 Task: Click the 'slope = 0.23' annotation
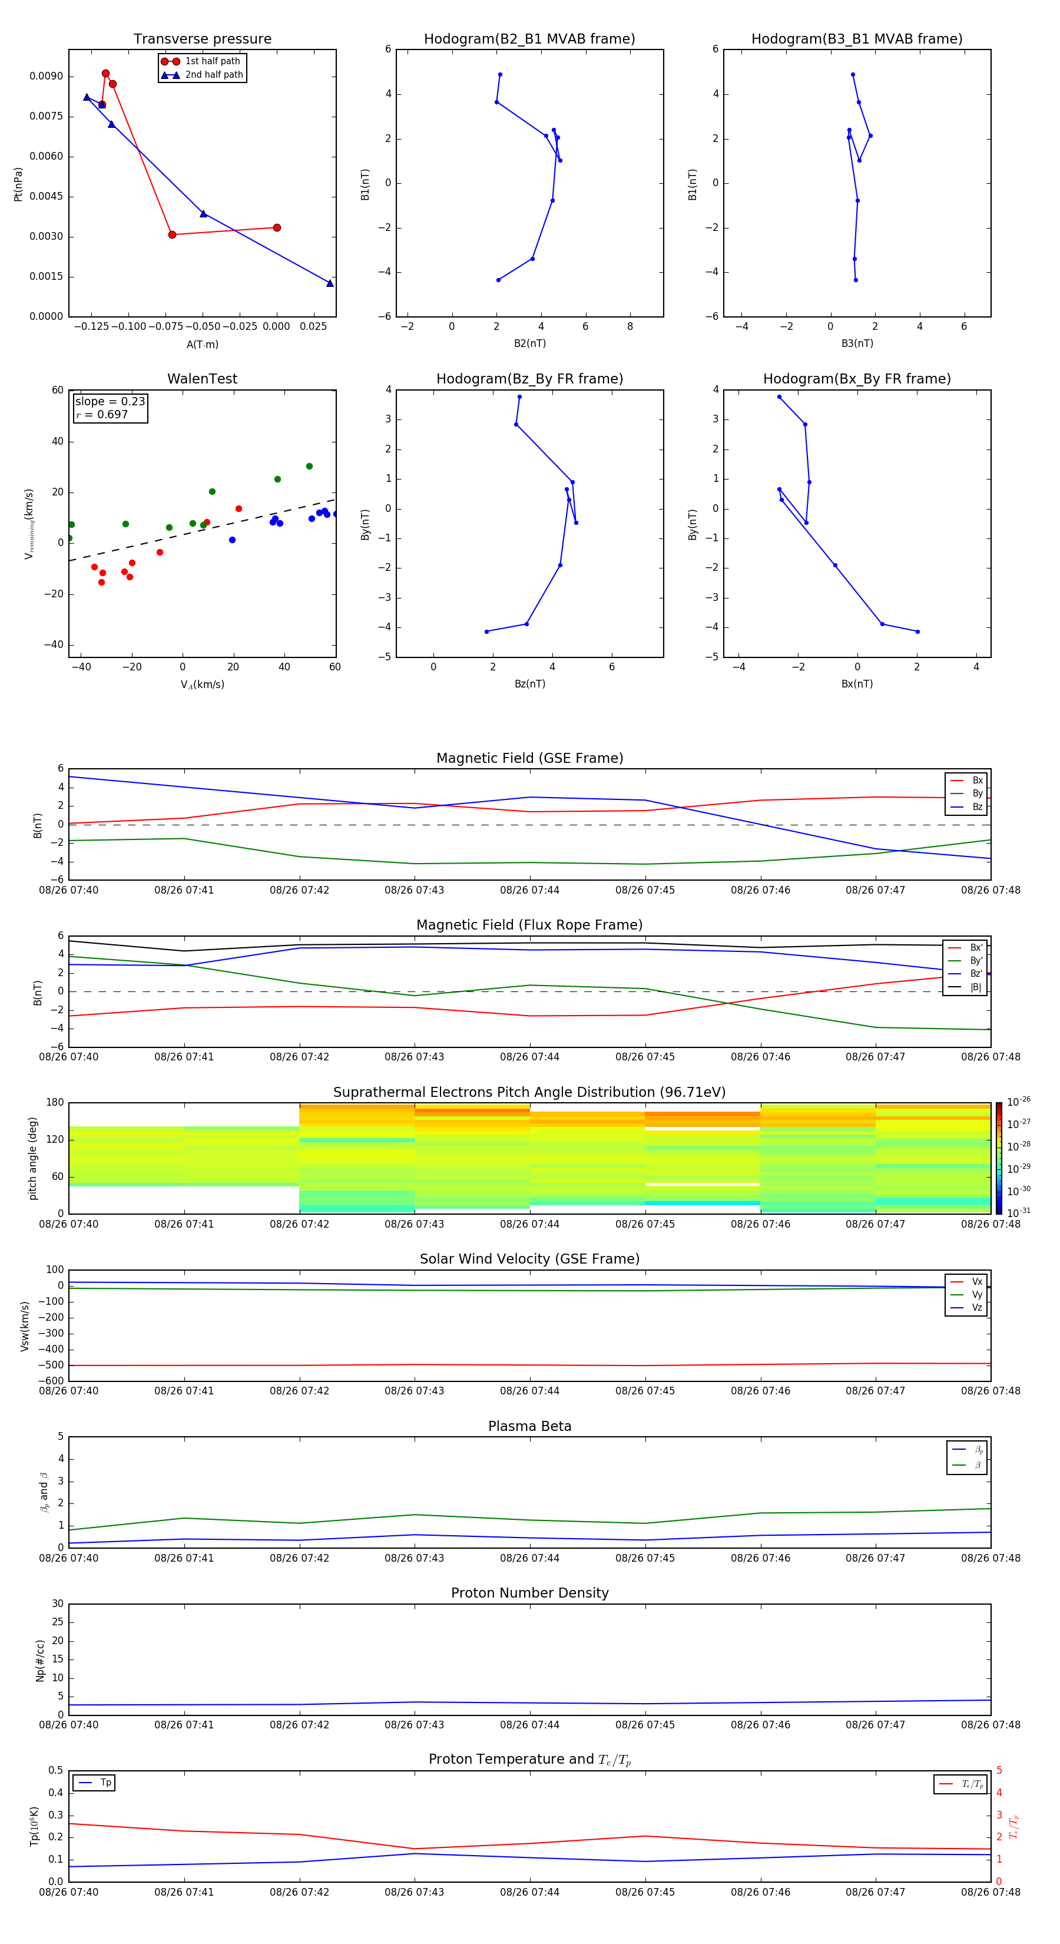pyautogui.click(x=110, y=402)
